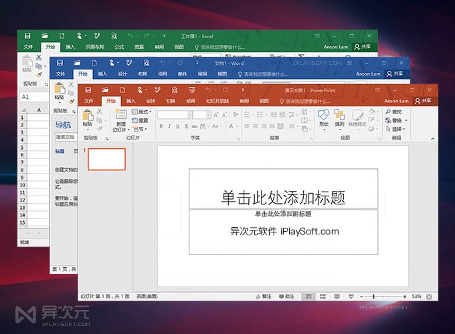The width and height of the screenshot is (455, 334).
Task: Toggle strikethrough abc in PowerPoint ribbon
Action: click(195, 126)
